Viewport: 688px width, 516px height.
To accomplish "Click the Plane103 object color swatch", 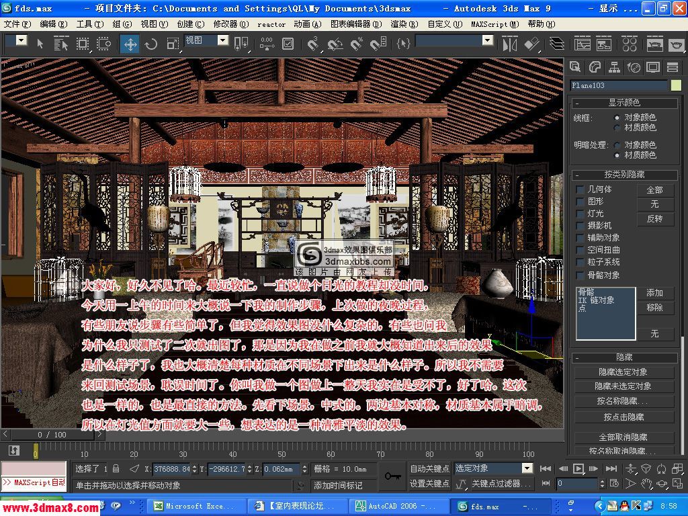I will click(676, 85).
